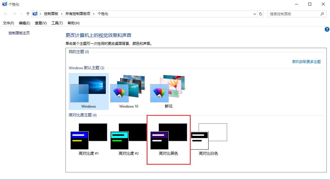Close the 个性化 window
This screenshot has height=180, width=330.
click(323, 4)
